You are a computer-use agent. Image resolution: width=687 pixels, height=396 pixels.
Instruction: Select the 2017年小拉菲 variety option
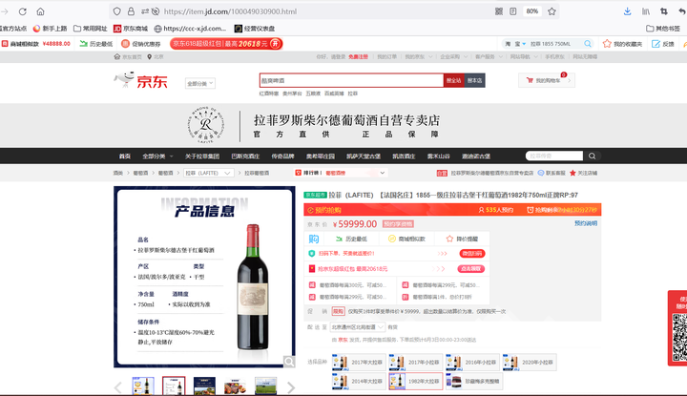point(416,363)
